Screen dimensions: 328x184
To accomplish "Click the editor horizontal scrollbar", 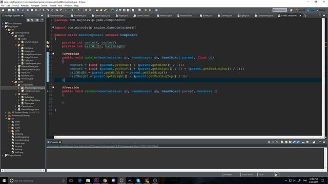I will [188, 137].
